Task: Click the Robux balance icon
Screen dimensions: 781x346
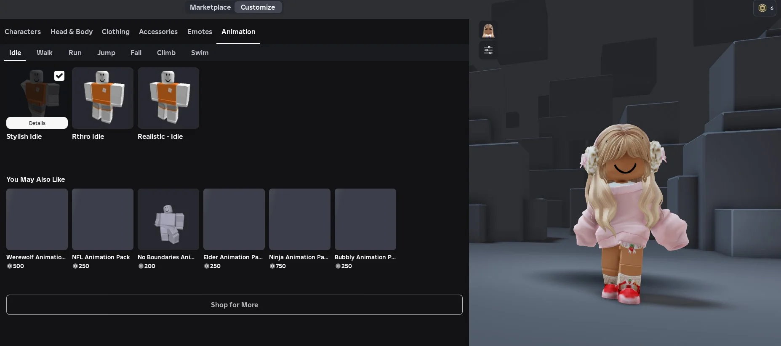Action: [762, 8]
